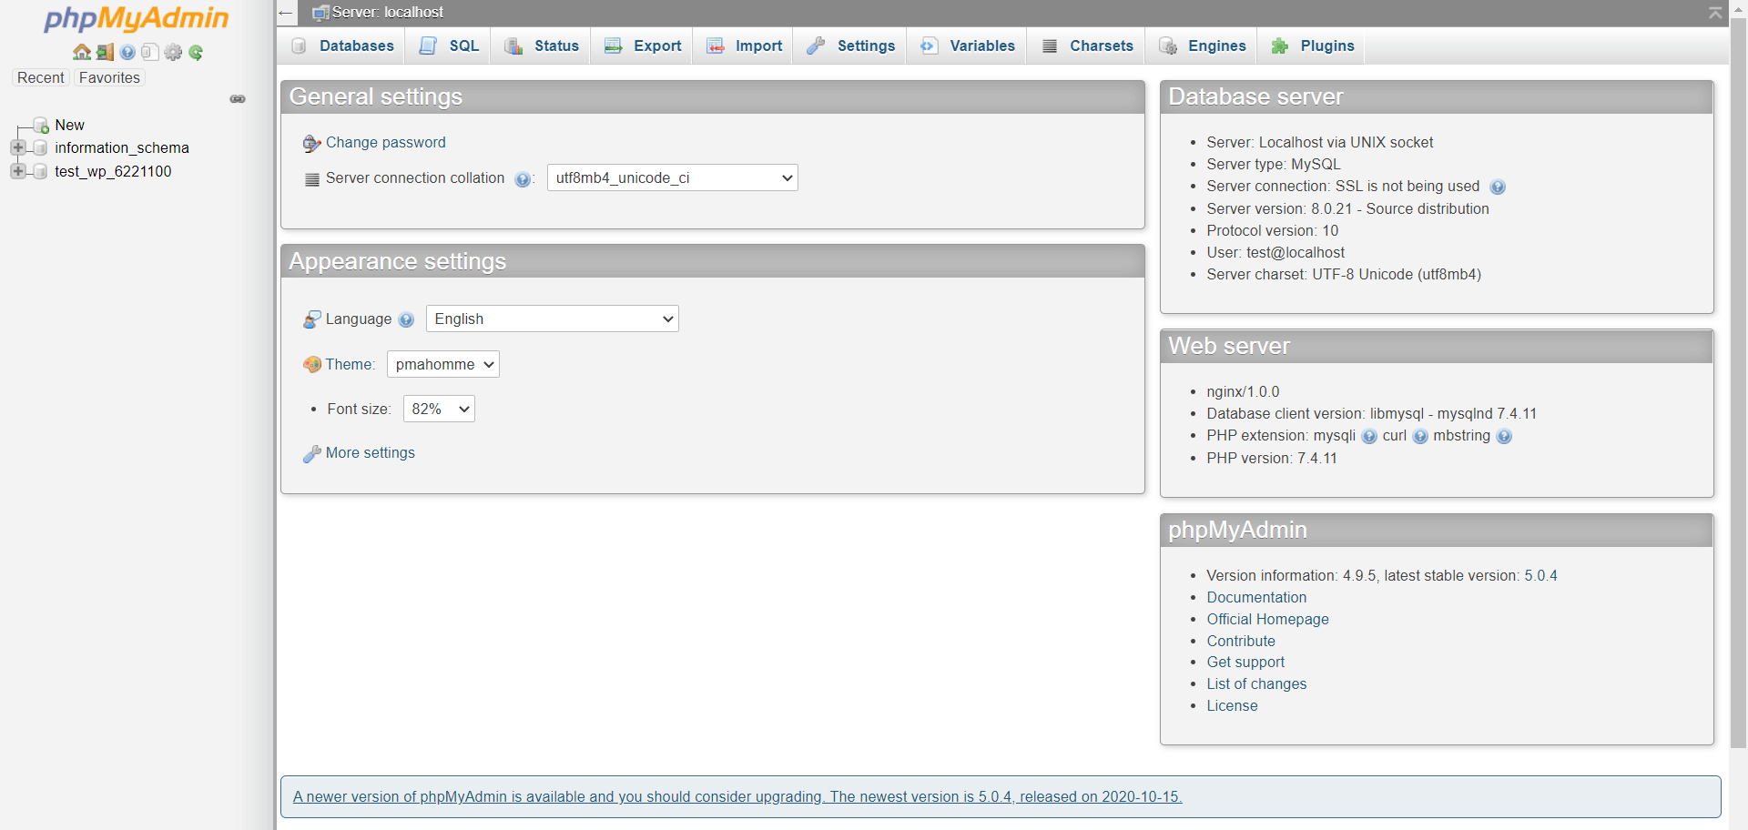1748x830 pixels.
Task: Open the Variables tab
Action: (967, 46)
